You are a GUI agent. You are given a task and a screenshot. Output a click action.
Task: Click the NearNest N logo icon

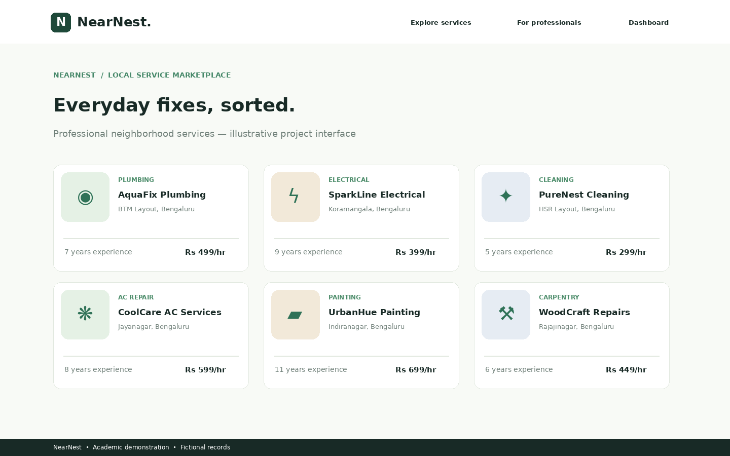pyautogui.click(x=61, y=22)
